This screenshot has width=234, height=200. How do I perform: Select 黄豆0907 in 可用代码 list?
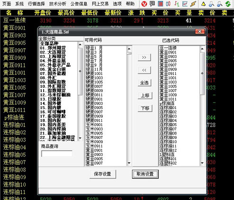click(x=94, y=163)
